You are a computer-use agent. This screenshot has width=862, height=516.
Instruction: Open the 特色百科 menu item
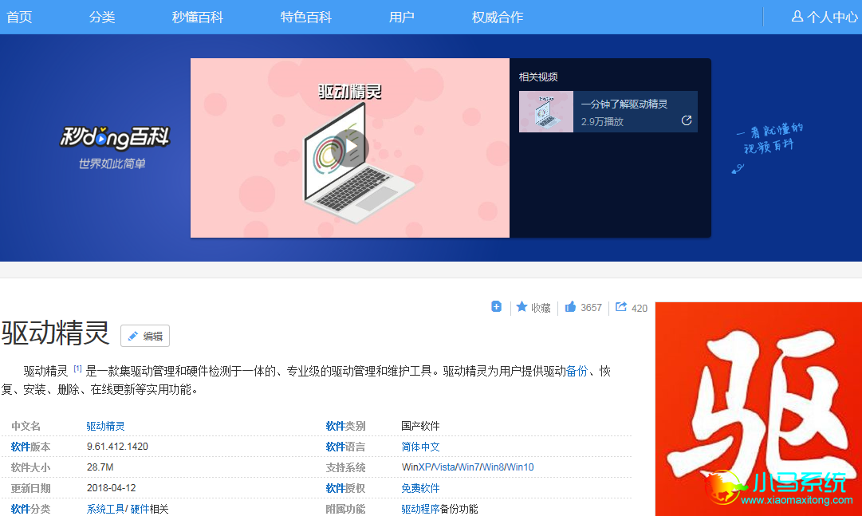point(306,17)
